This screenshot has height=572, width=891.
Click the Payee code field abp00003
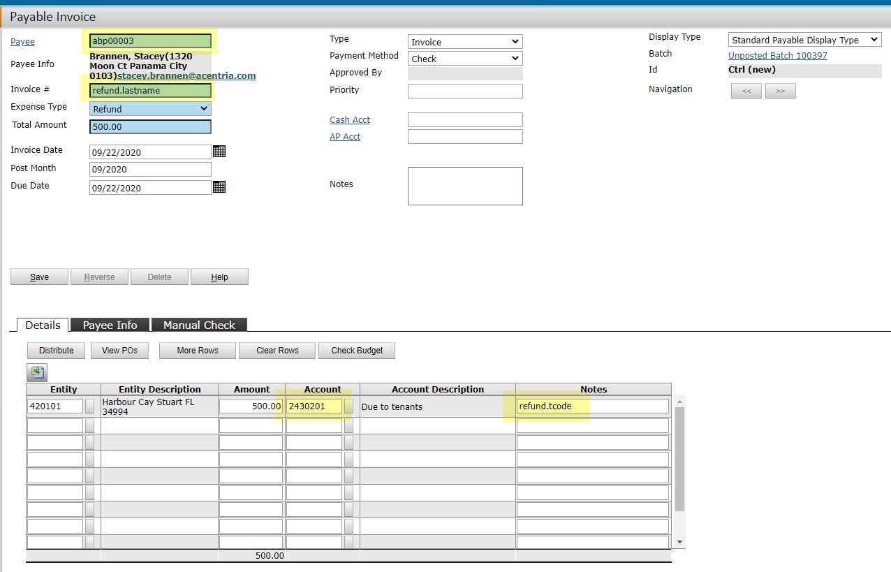(150, 41)
